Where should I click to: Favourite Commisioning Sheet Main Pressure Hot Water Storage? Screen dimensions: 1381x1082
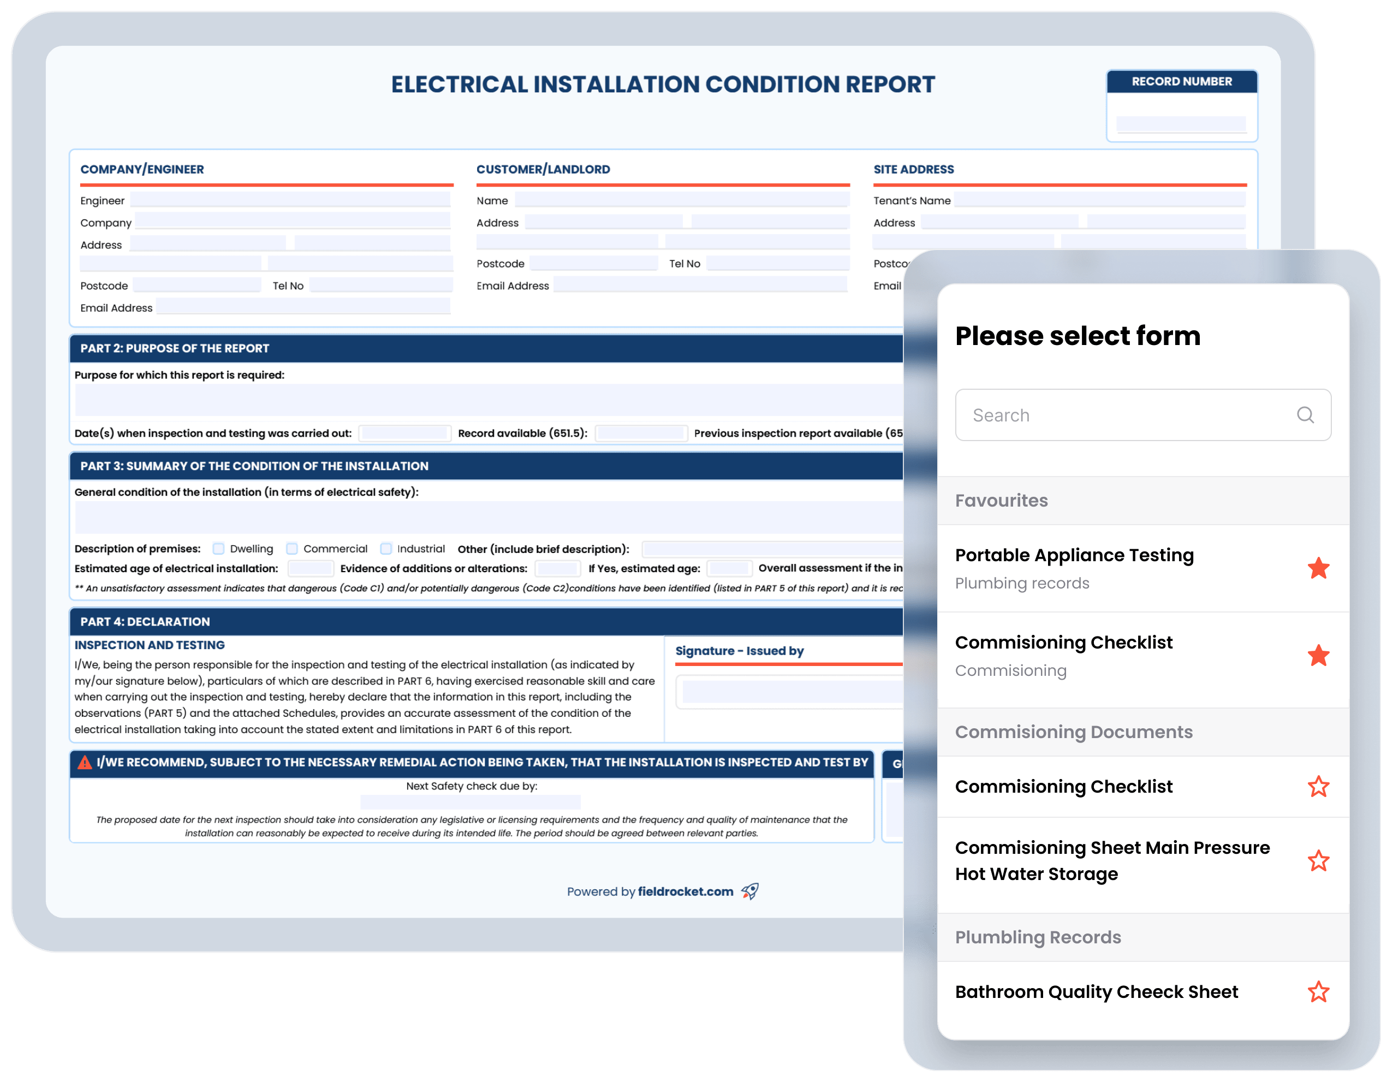coord(1318,860)
